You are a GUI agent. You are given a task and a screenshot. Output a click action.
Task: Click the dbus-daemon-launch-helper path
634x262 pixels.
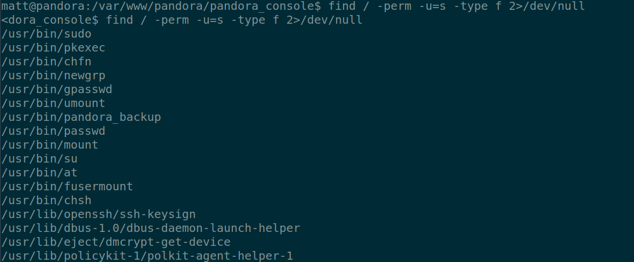point(151,228)
